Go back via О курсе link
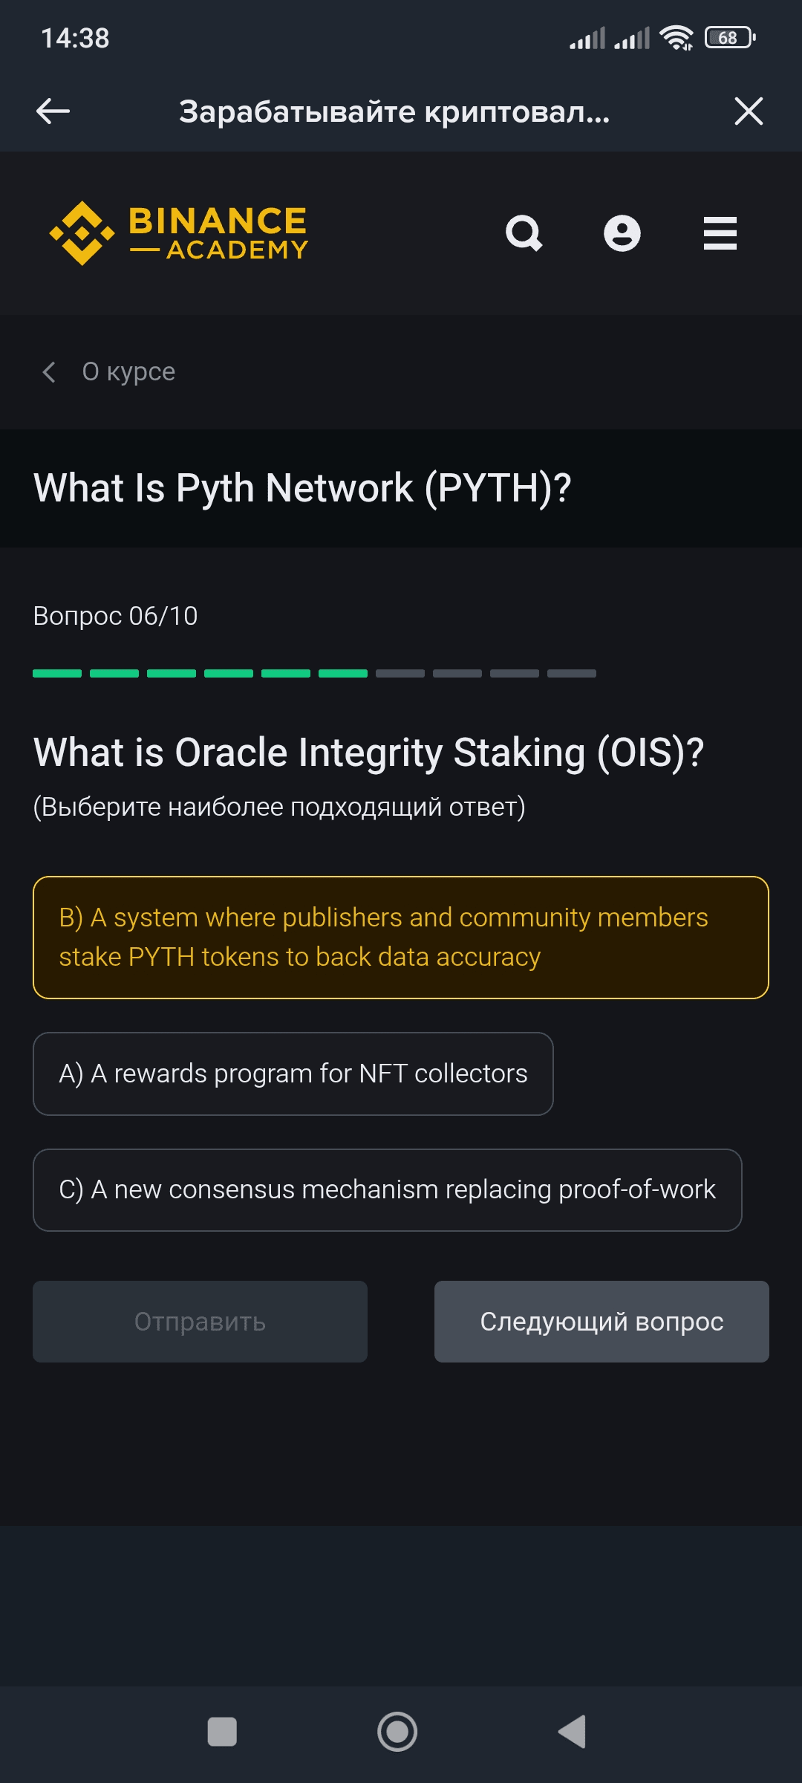Viewport: 802px width, 1783px height. (x=128, y=371)
